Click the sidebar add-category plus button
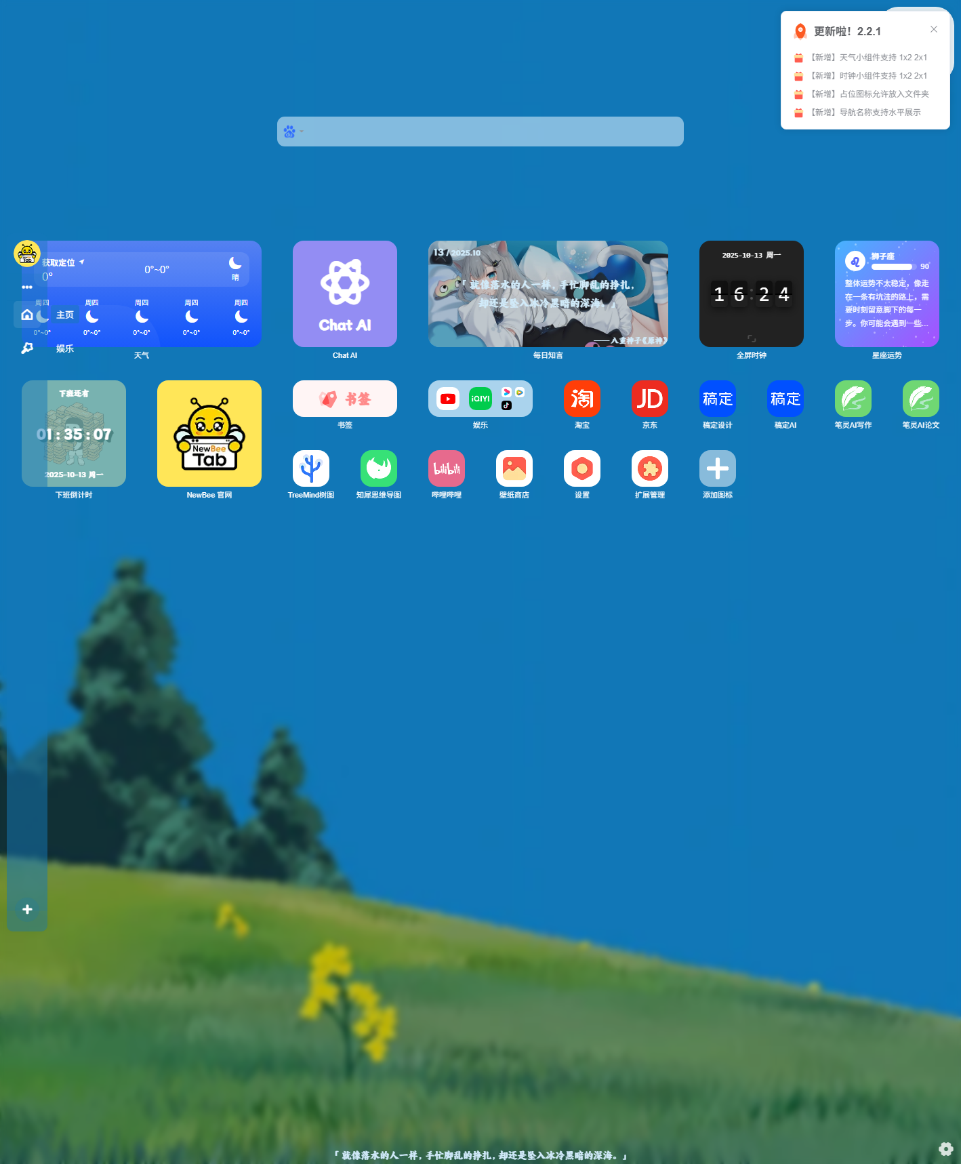The width and height of the screenshot is (961, 1164). (x=27, y=909)
